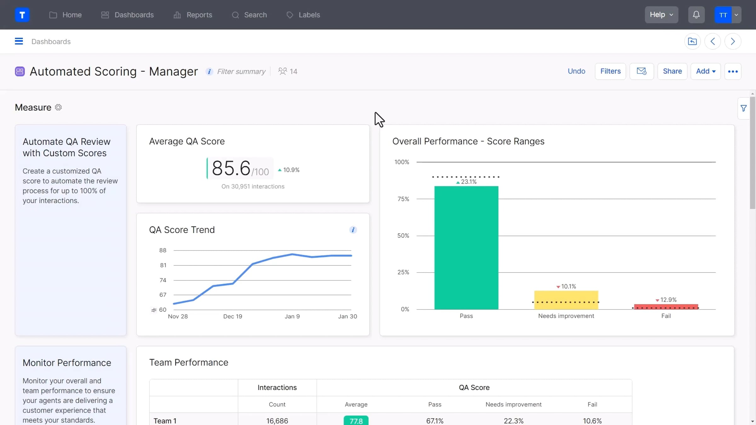Go to previous dashboard arrow

713,41
